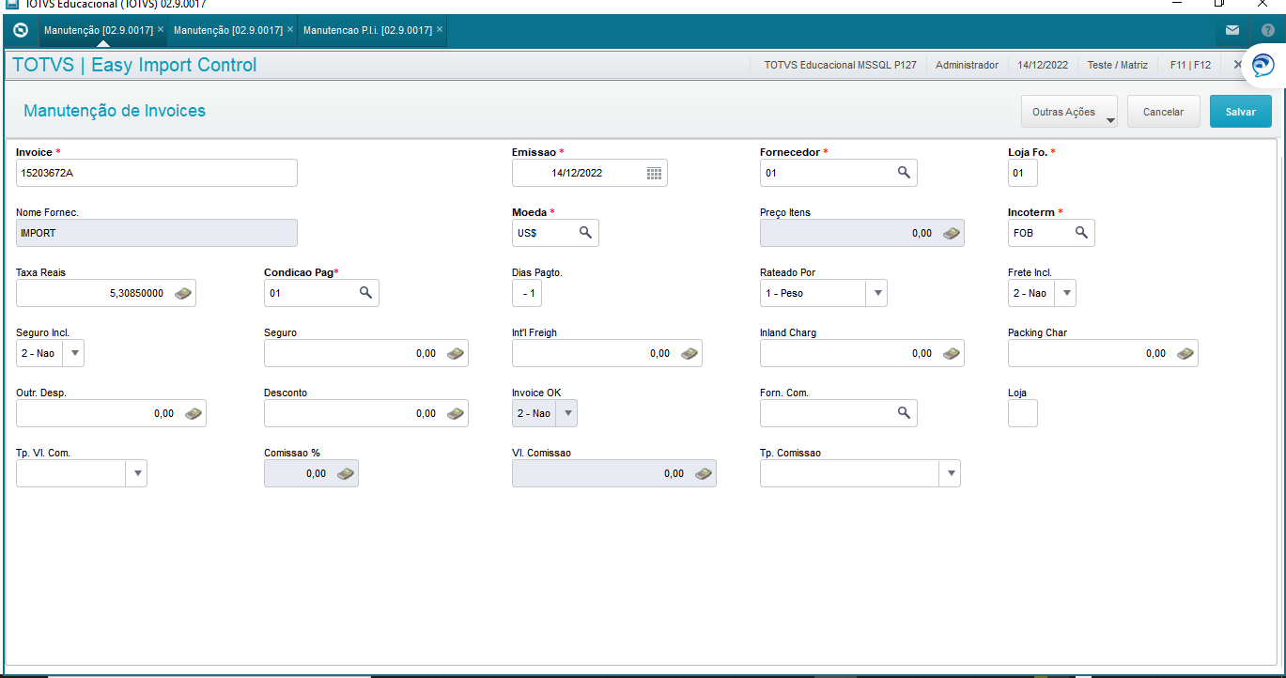
Task: Open calculator icon for Packing Char
Action: coord(1185,353)
